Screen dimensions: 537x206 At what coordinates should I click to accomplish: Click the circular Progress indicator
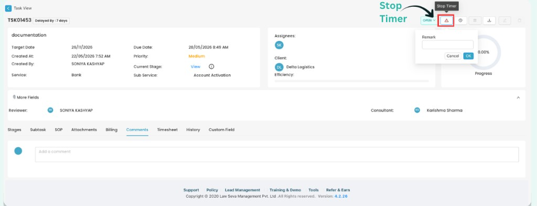(484, 52)
